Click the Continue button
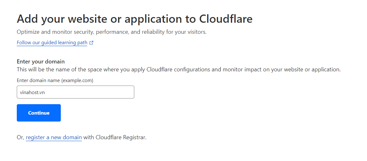367x161 pixels. pos(39,113)
